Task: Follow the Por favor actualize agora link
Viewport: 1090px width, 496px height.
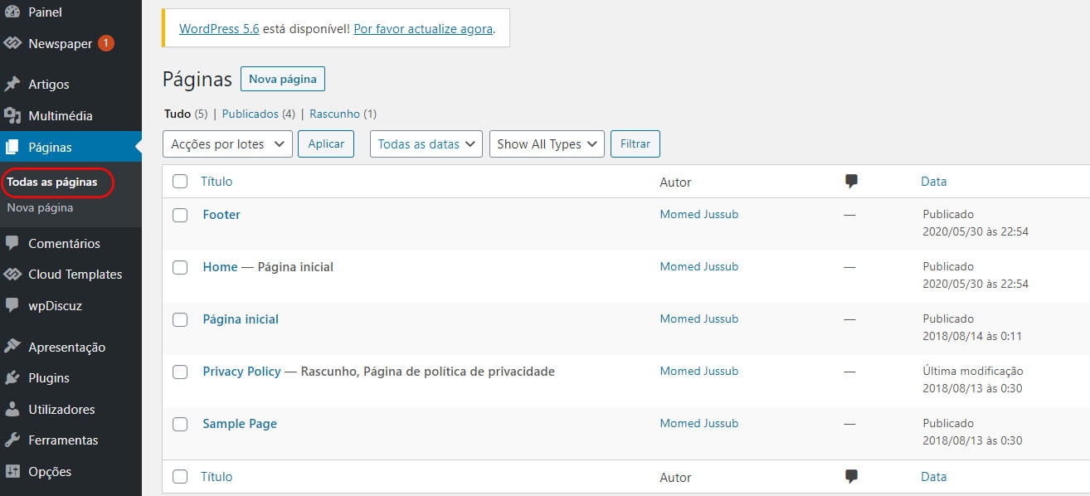Action: (x=424, y=28)
